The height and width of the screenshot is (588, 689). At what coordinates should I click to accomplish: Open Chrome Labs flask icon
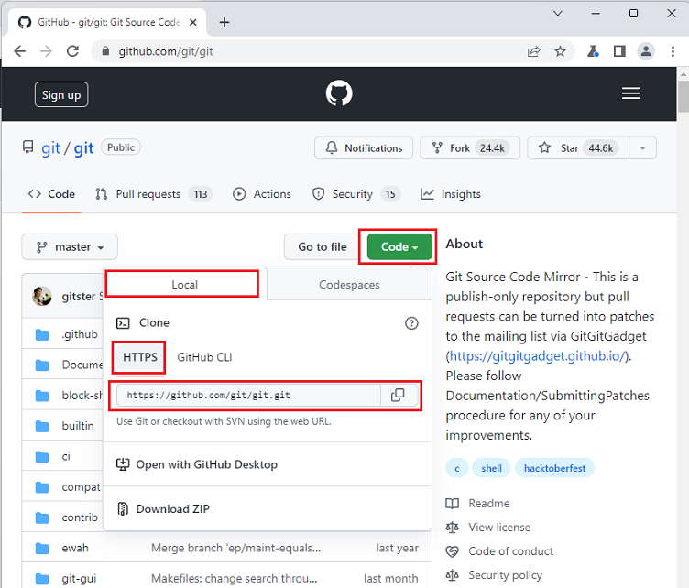(593, 51)
